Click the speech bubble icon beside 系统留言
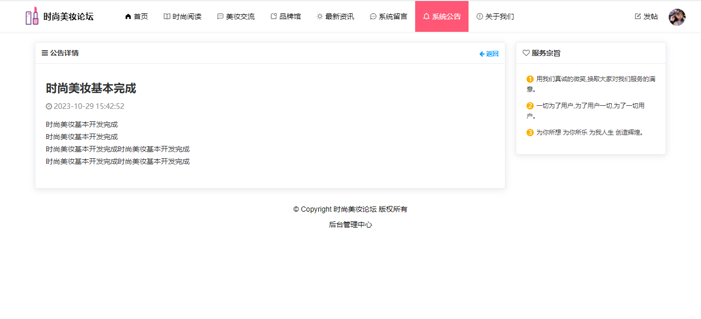Image resolution: width=701 pixels, height=319 pixels. pos(373,16)
